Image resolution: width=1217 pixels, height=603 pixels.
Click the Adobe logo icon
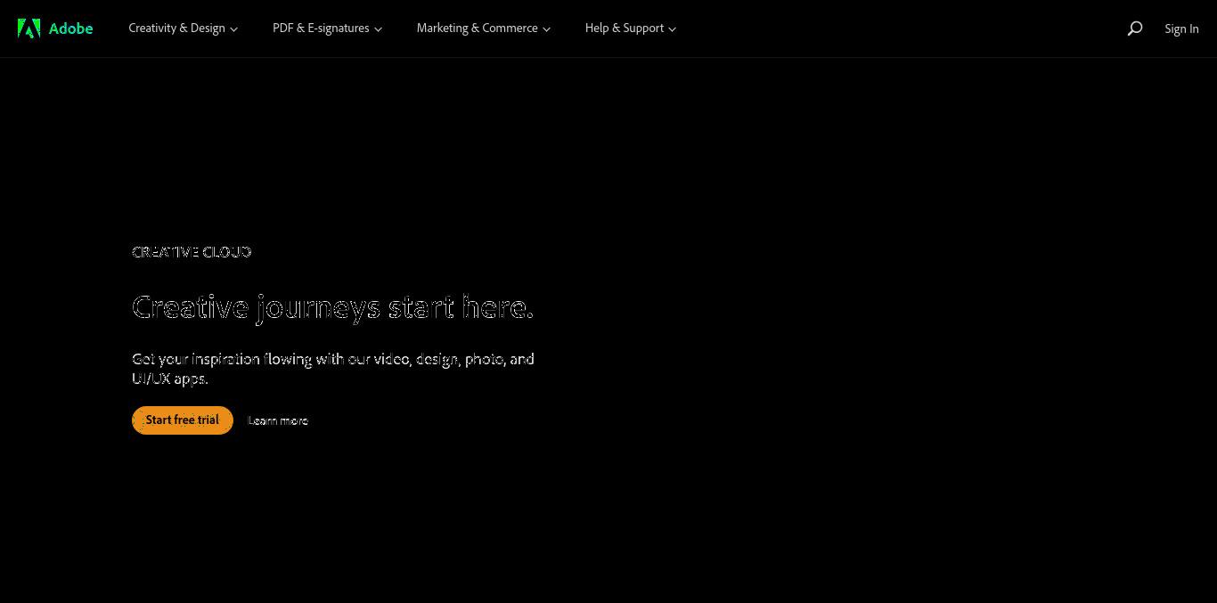[x=29, y=29]
